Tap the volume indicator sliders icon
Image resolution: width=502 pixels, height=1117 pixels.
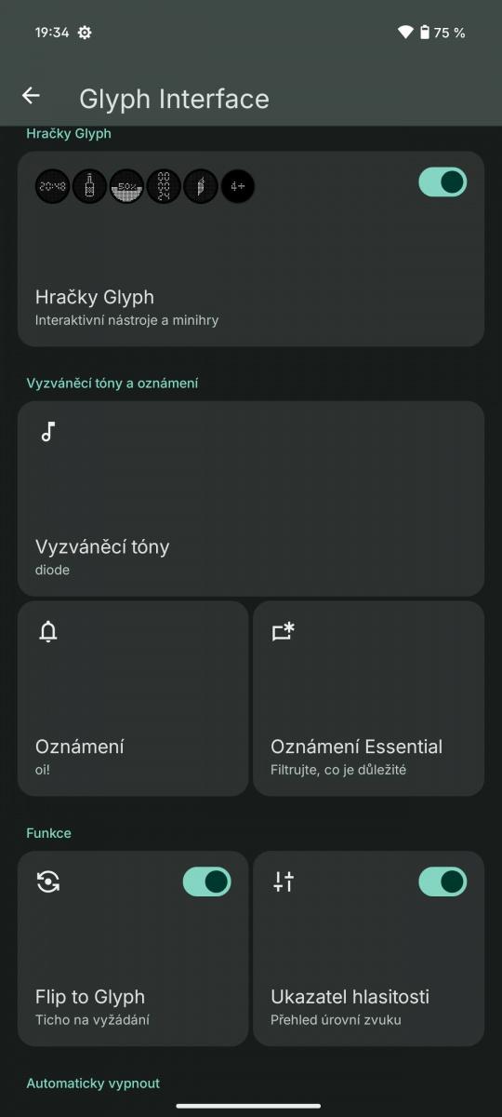click(x=284, y=881)
